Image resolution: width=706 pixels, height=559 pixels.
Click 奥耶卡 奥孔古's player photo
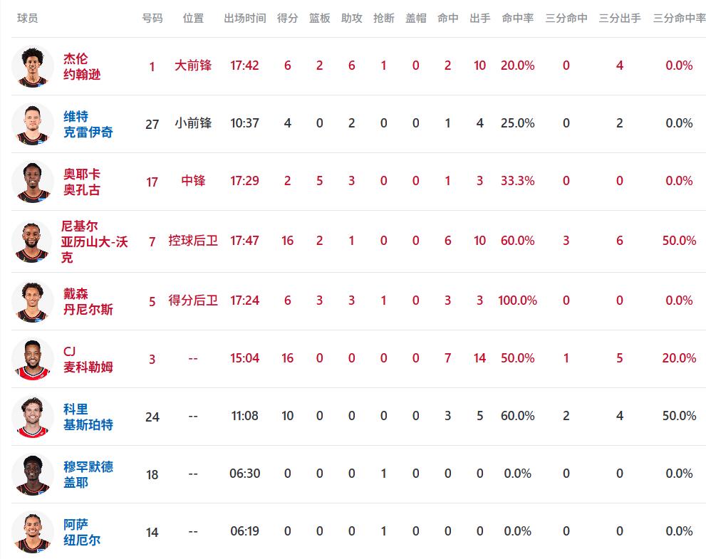[x=33, y=182]
